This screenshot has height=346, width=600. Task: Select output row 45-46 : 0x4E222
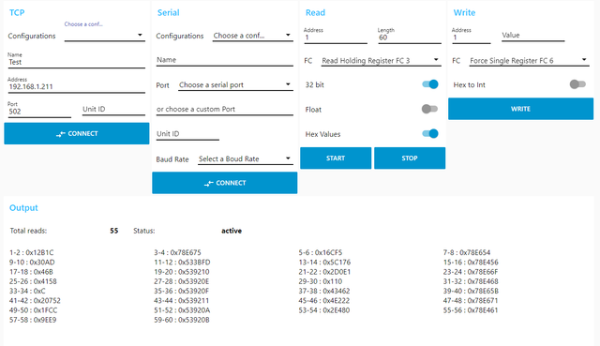(x=324, y=300)
